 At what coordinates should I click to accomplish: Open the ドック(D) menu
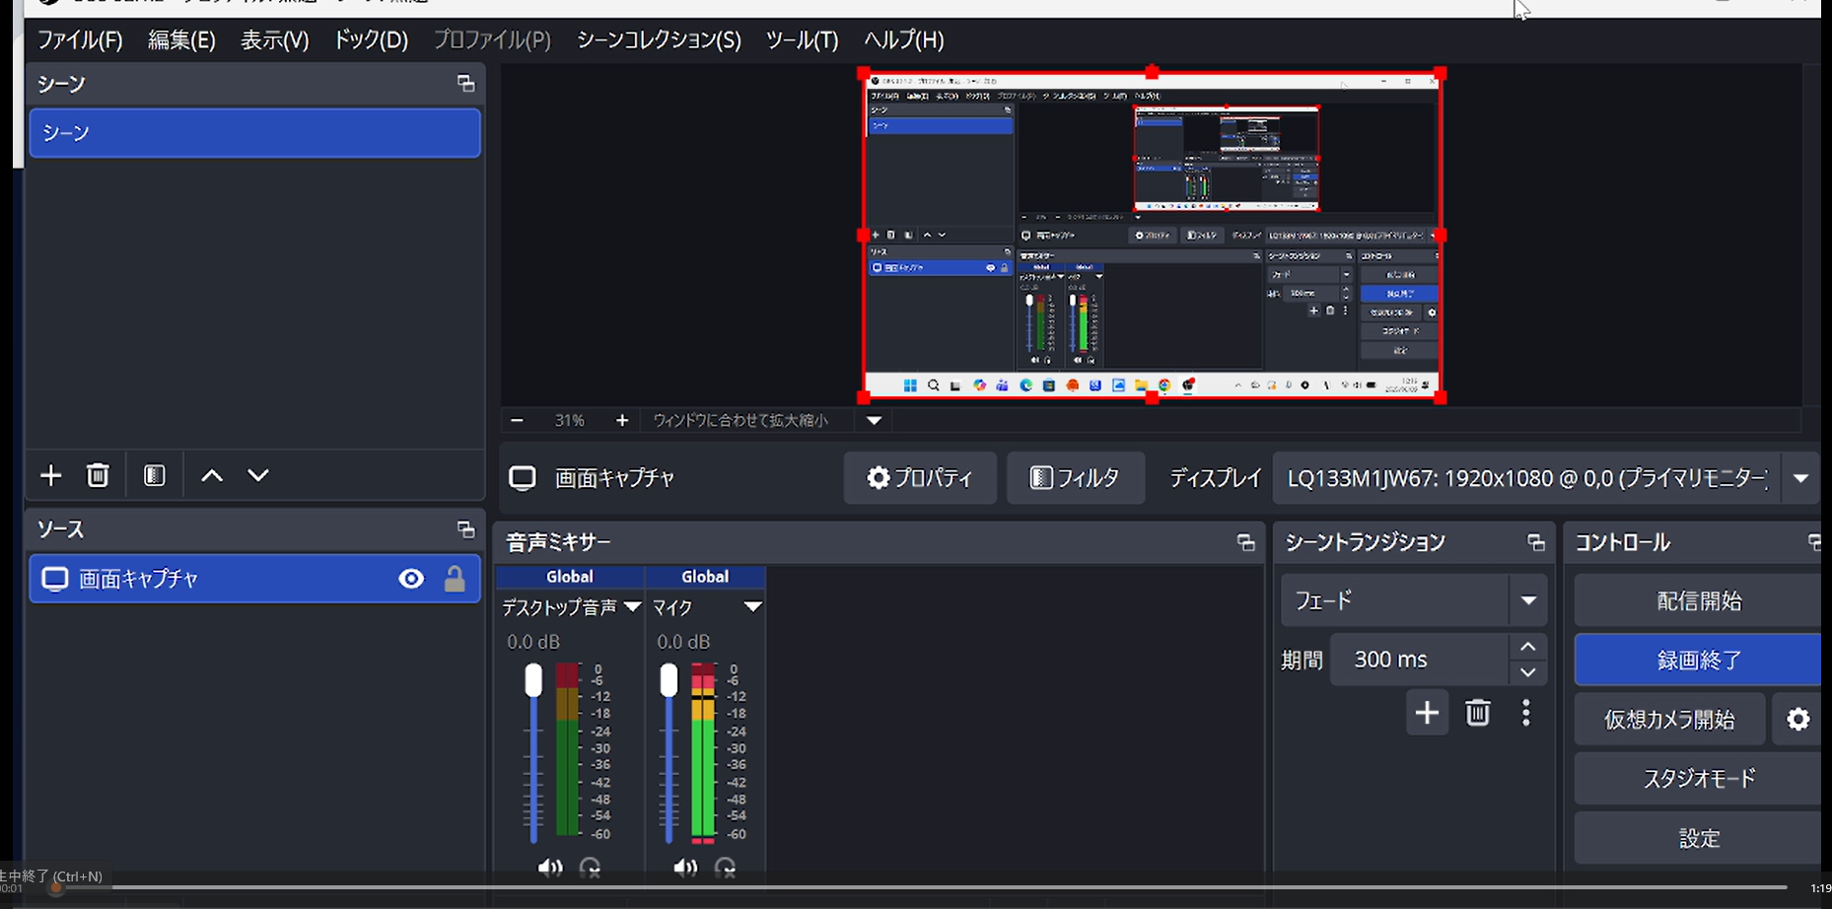click(x=371, y=39)
